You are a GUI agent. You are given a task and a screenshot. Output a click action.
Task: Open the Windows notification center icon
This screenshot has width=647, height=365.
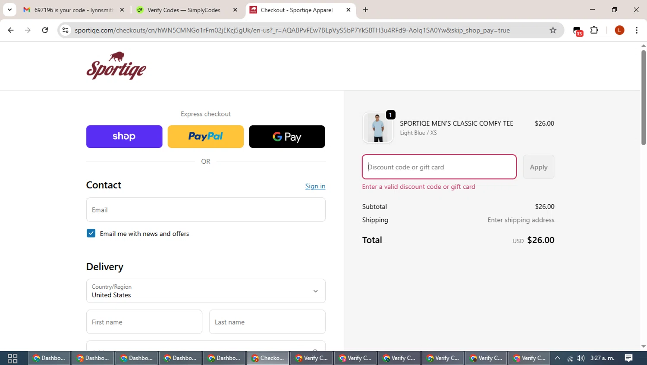pos(629,358)
